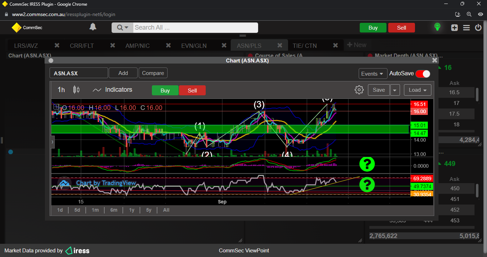Viewport: 487px width, 257px height.
Task: Open the search type dropdown
Action: pyautogui.click(x=122, y=27)
